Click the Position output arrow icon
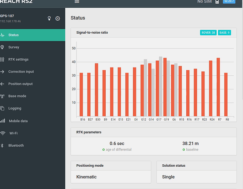243x189 pixels. point(2,84)
